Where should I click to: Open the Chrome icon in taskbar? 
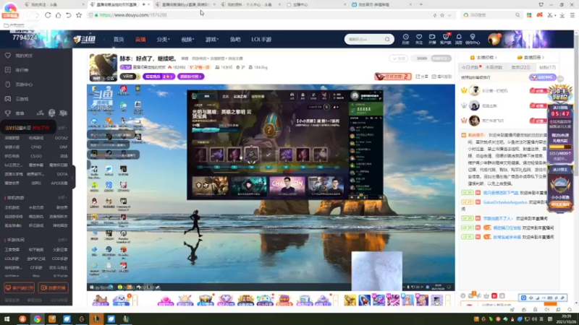pos(38,318)
